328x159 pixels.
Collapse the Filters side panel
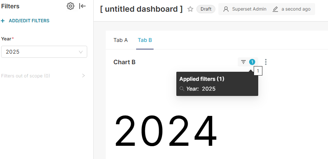coord(83,6)
